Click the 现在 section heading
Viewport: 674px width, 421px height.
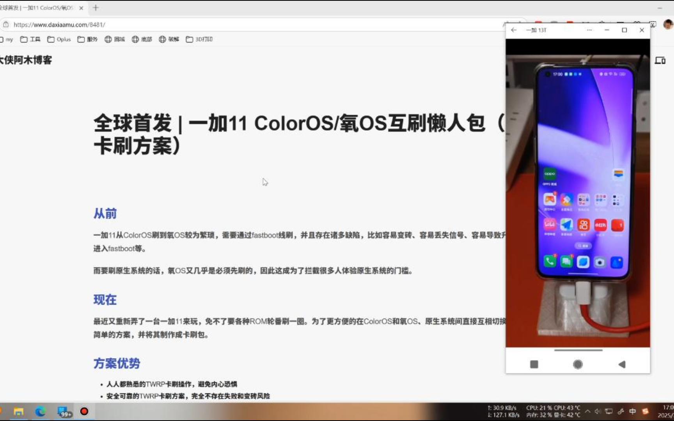click(105, 300)
